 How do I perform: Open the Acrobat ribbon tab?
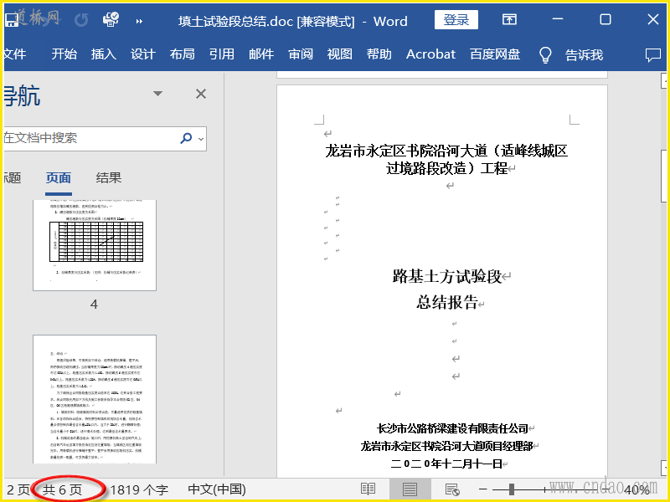click(430, 54)
